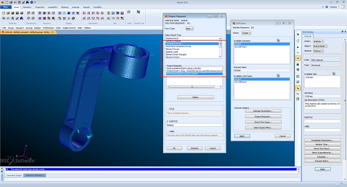347x187 pixels.
Task: Open the Method Full Run dropdown
Action: (x=318, y=51)
